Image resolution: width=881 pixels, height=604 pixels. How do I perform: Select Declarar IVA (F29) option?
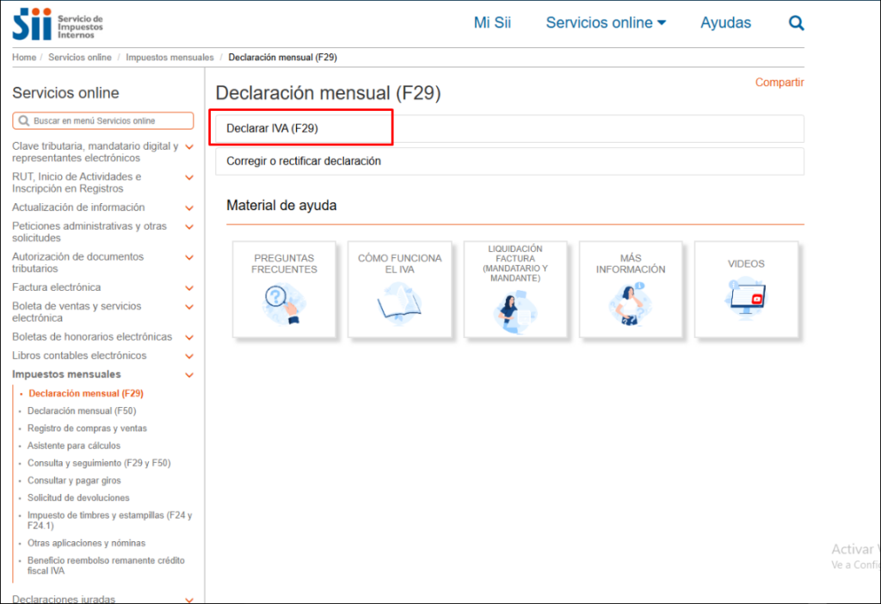509,129
